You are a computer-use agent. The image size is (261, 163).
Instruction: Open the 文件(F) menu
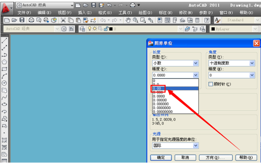pyautogui.click(x=24, y=13)
